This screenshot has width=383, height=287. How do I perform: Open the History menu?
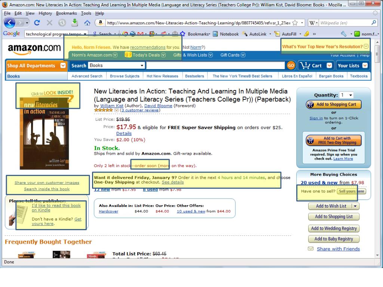point(45,13)
